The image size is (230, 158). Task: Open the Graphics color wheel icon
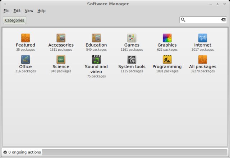(x=167, y=38)
